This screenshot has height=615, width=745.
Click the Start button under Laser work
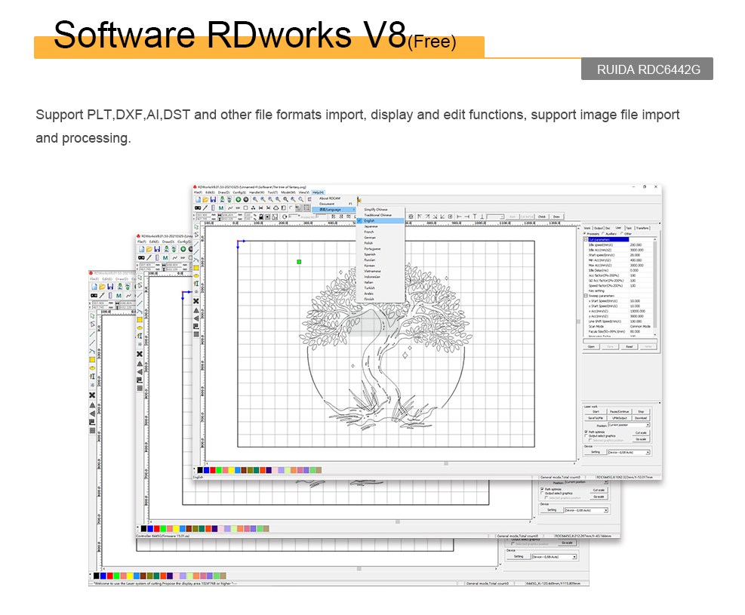[x=596, y=412]
